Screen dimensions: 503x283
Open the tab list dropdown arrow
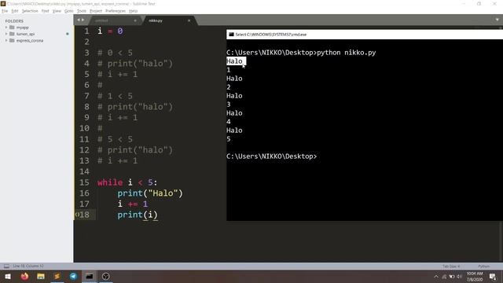coord(497,20)
